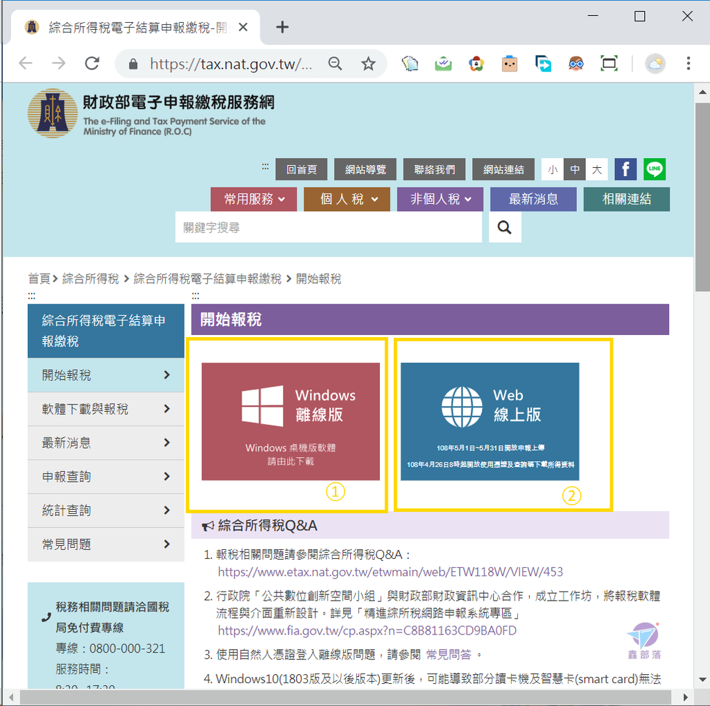This screenshot has width=710, height=706.
Task: Click the 綜合所得稅Q&A heading
Action: click(267, 525)
